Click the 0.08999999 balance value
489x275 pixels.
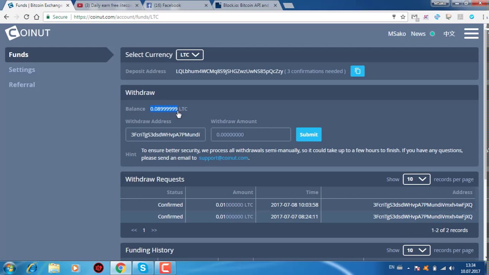(164, 109)
